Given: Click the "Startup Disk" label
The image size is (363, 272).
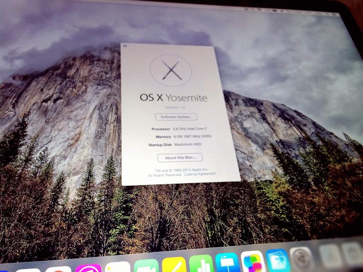Looking at the screenshot, I should pyautogui.click(x=160, y=145).
